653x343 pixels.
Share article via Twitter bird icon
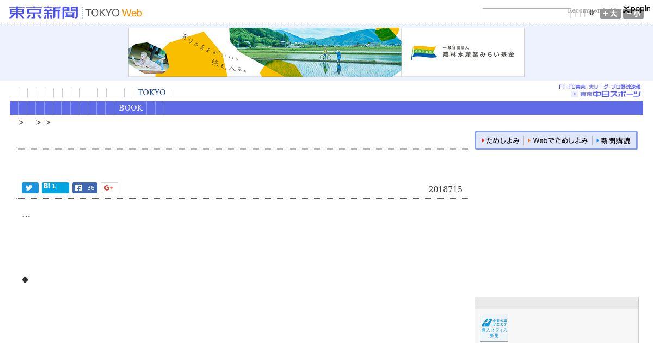[x=30, y=188]
